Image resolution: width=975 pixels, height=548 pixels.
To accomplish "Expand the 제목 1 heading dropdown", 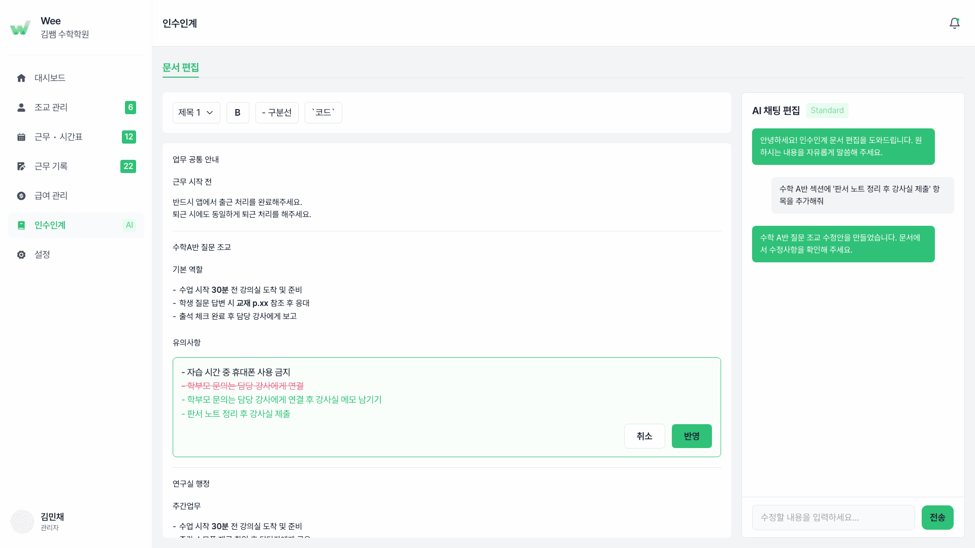I will pyautogui.click(x=197, y=113).
